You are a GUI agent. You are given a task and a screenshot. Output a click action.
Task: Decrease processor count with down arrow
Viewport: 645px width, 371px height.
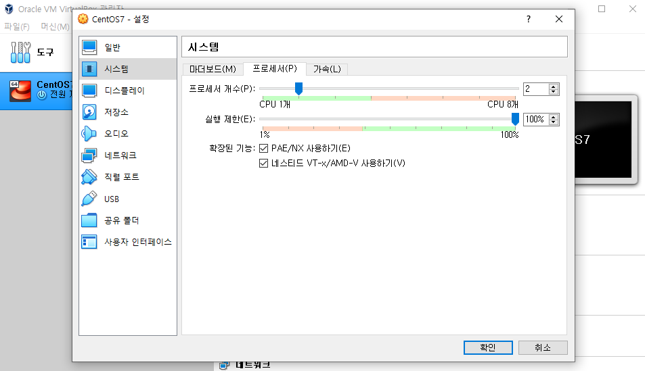553,92
